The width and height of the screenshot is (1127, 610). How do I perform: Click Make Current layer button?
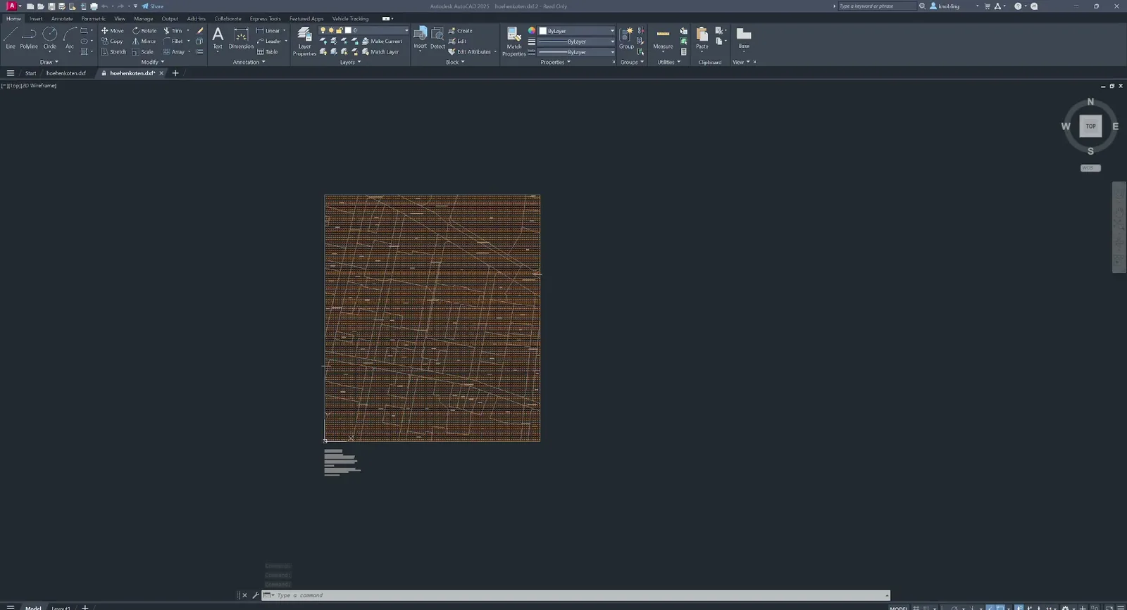tap(382, 42)
